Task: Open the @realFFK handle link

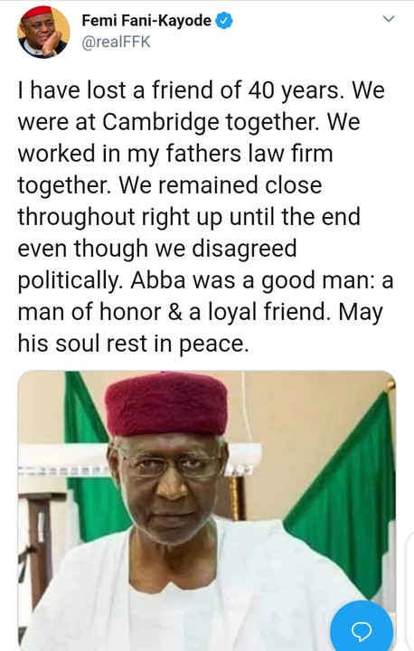Action: [x=116, y=42]
